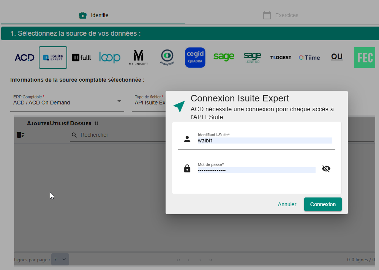Pick the Fulll source logo

(81, 58)
